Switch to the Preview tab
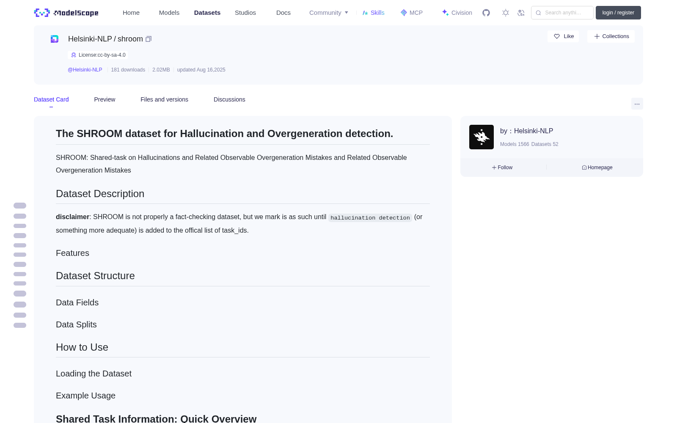The height and width of the screenshot is (423, 677). 105,99
